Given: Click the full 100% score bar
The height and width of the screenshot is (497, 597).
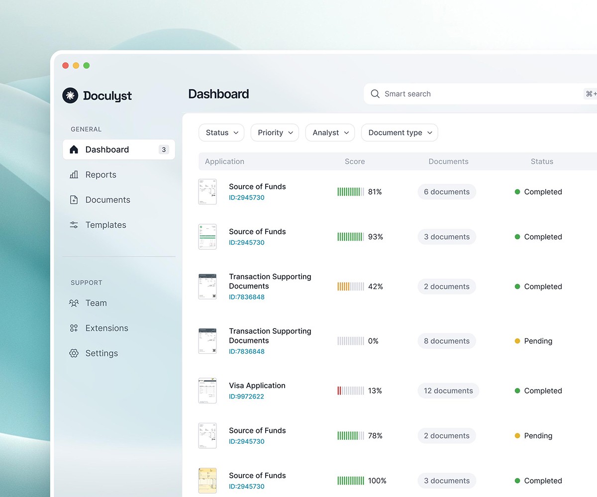Looking at the screenshot, I should (351, 481).
